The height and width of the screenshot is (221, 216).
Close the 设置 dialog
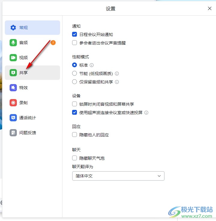tap(210, 8)
